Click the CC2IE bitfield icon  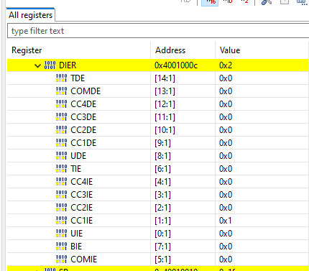click(61, 208)
